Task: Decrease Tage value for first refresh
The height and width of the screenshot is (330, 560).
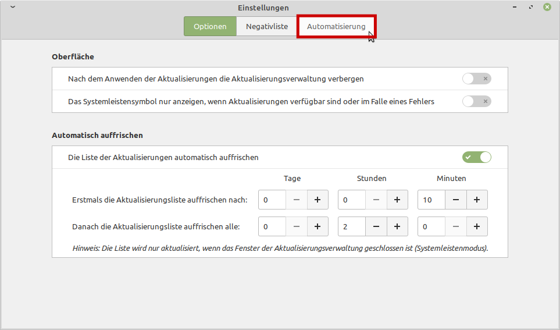Action: click(297, 200)
